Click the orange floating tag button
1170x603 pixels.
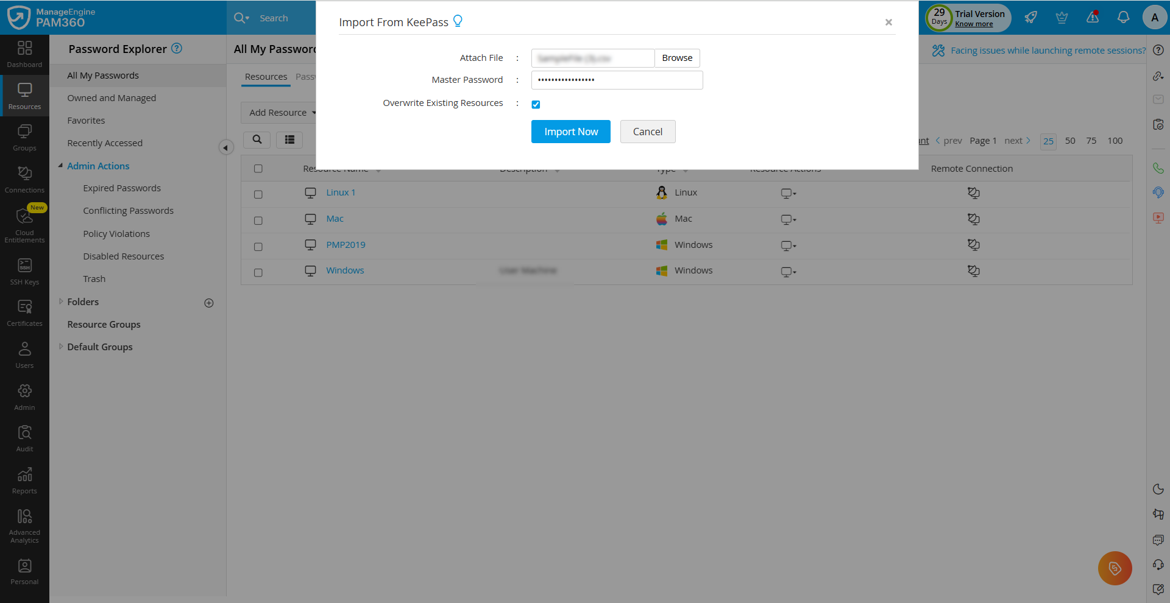tap(1115, 568)
